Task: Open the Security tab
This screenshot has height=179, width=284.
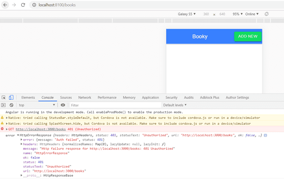Action: point(171,97)
